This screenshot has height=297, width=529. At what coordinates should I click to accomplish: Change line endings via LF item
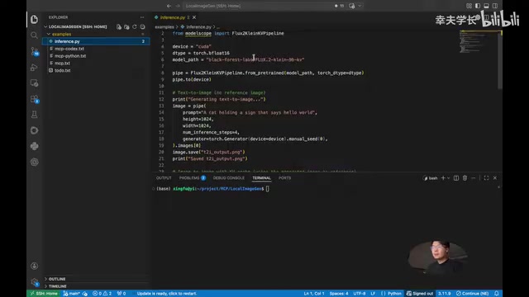pyautogui.click(x=373, y=294)
